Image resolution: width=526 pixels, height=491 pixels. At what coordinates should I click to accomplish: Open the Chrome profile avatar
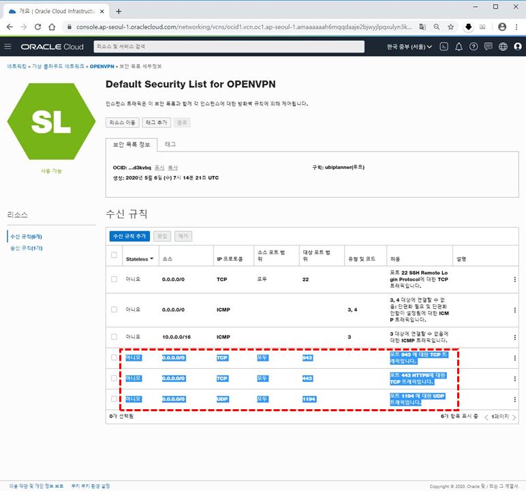point(502,27)
